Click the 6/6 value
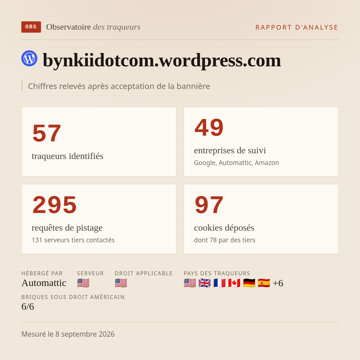Screen dimensions: 360x360 coord(28,307)
